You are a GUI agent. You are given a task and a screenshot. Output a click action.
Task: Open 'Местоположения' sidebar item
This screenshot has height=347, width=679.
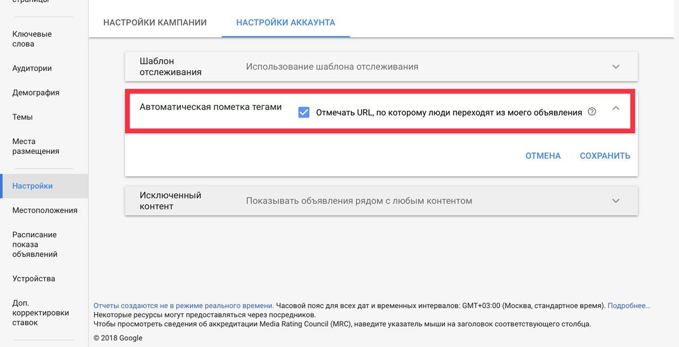coord(45,211)
